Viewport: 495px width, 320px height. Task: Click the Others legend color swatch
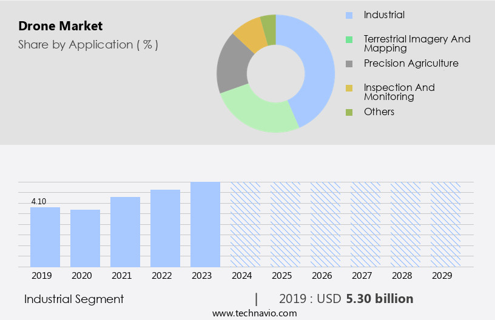(349, 112)
